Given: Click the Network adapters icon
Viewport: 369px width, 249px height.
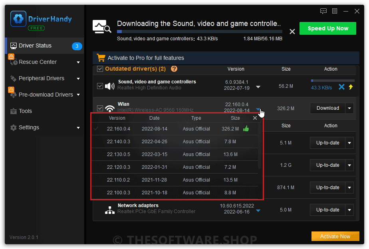Looking at the screenshot, I should pyautogui.click(x=110, y=210).
